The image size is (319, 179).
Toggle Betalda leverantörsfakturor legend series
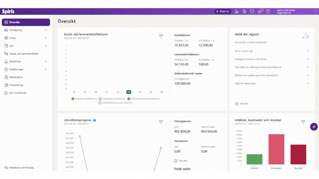[143, 99]
